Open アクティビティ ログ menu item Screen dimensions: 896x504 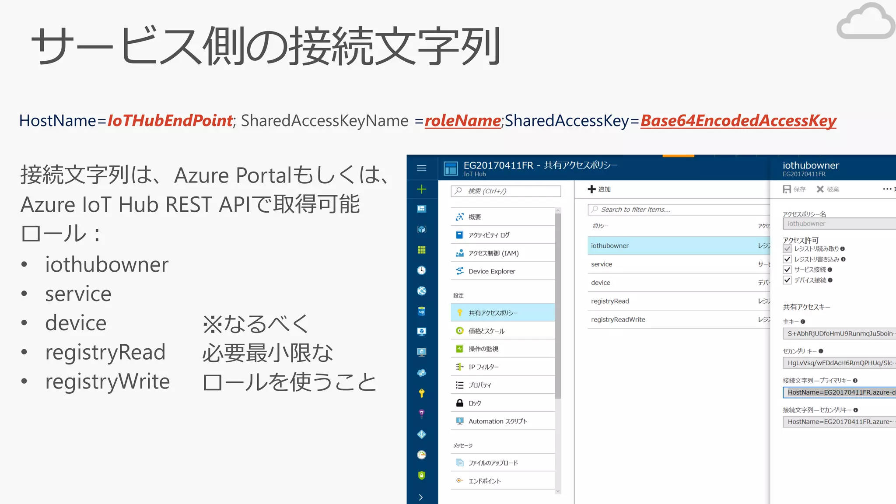click(503, 235)
